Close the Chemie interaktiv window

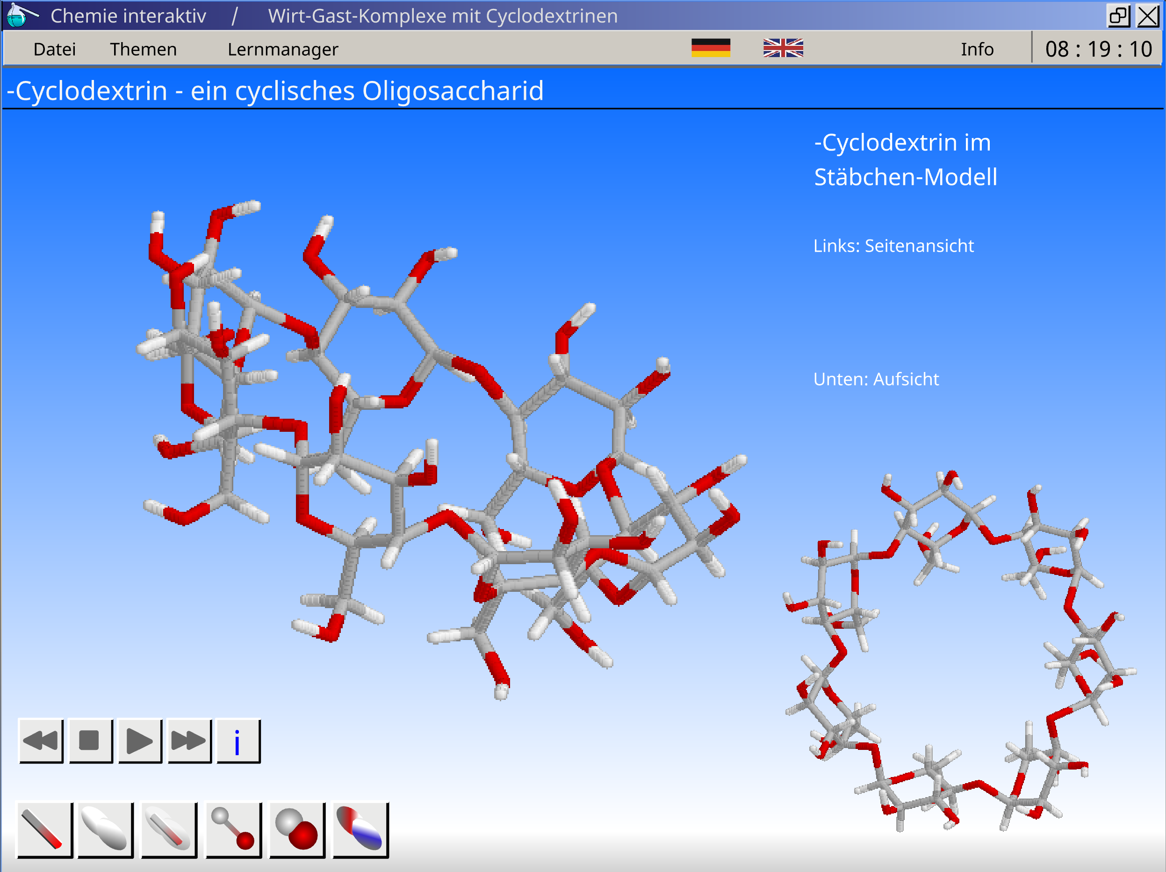(1148, 15)
